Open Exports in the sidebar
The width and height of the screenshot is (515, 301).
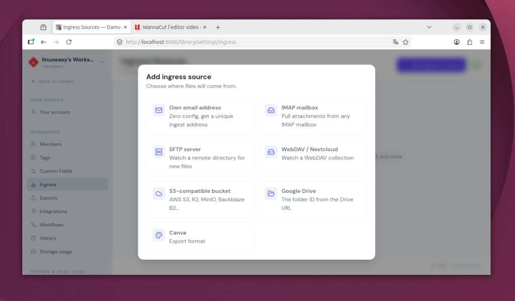[67, 198]
